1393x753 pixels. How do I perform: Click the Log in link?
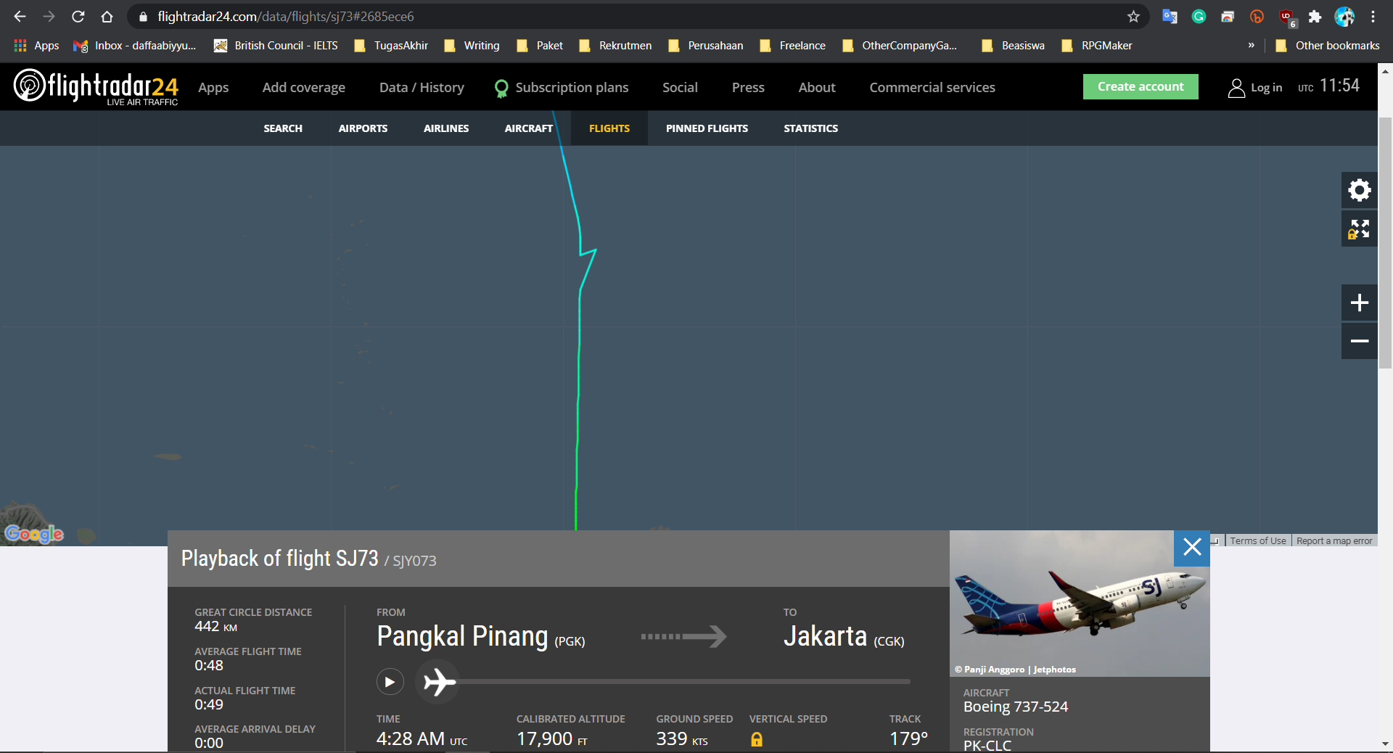(1266, 88)
